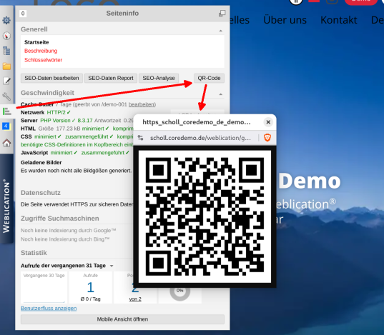Viewport: 384px width, 335px height.
Task: Open the settings gear in Weblication sidebar
Action: [6, 20]
